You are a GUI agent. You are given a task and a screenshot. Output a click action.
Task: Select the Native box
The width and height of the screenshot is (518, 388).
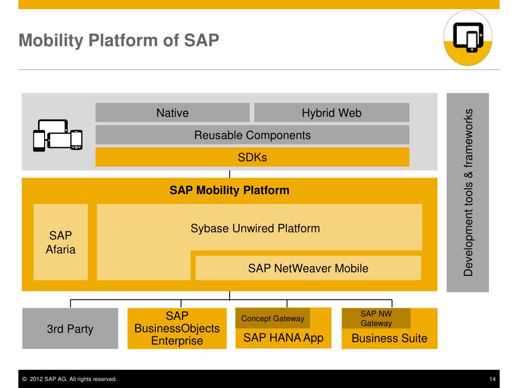coord(172,113)
